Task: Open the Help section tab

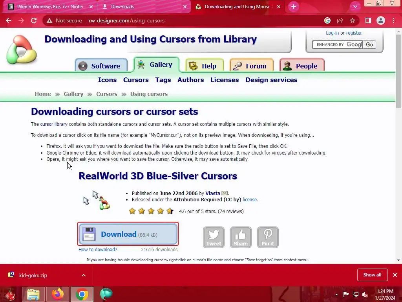Action: point(205,66)
